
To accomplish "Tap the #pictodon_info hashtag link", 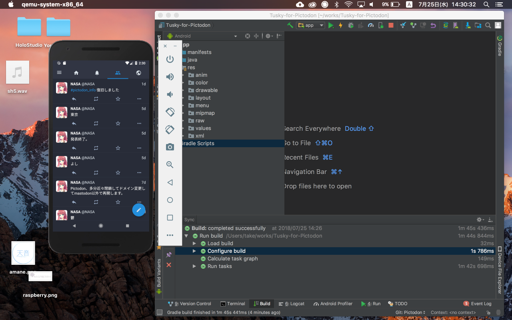I will click(x=83, y=90).
